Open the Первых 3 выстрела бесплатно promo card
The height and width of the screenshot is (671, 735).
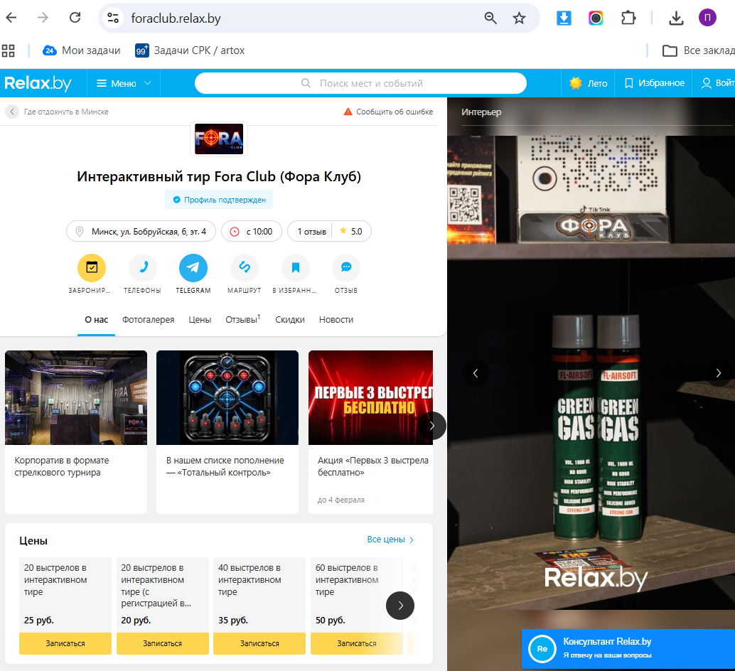point(370,431)
